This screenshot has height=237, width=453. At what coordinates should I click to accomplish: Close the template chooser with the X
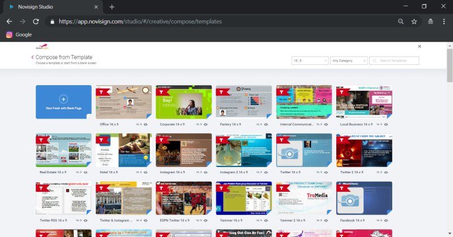coord(420,46)
